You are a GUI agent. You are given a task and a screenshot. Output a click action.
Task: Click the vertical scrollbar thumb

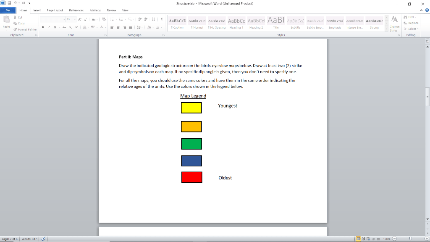point(427,97)
